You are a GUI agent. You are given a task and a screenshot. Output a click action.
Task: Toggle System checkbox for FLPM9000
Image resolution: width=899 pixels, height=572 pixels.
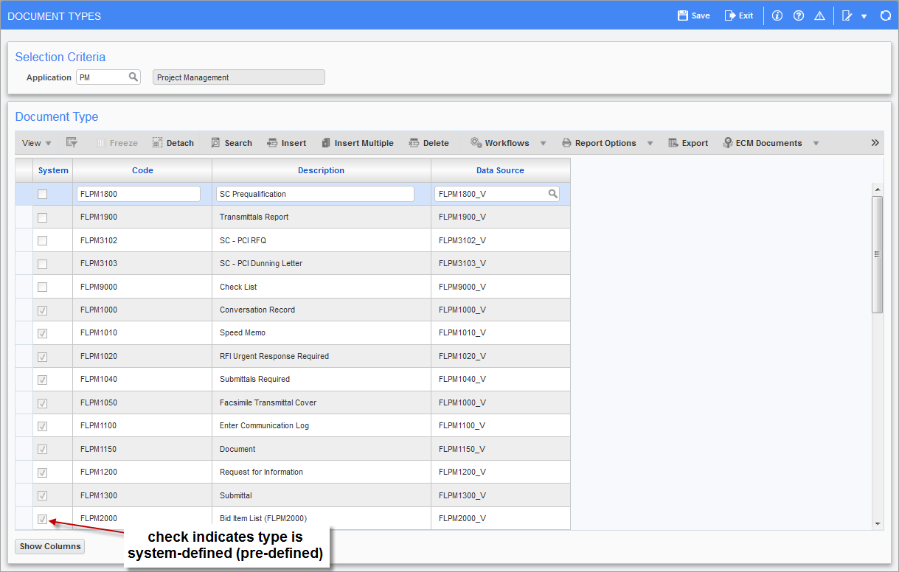(x=43, y=287)
